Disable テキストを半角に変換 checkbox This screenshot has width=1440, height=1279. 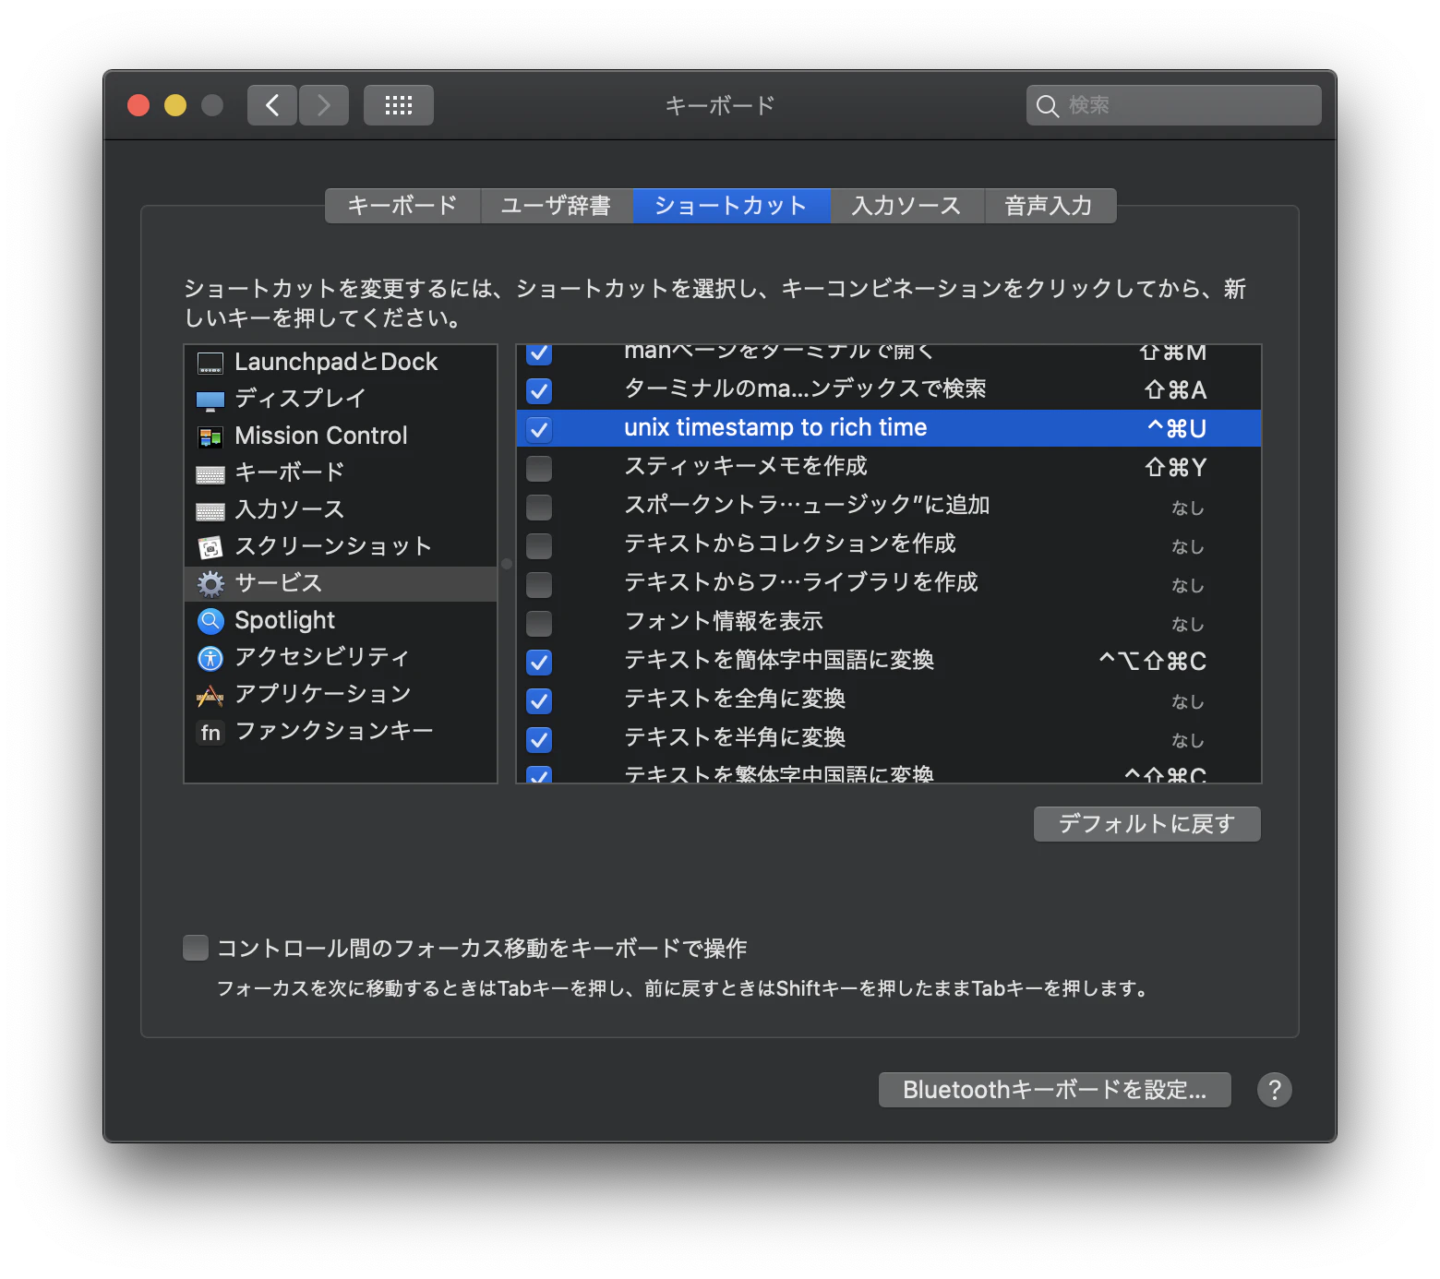click(539, 739)
